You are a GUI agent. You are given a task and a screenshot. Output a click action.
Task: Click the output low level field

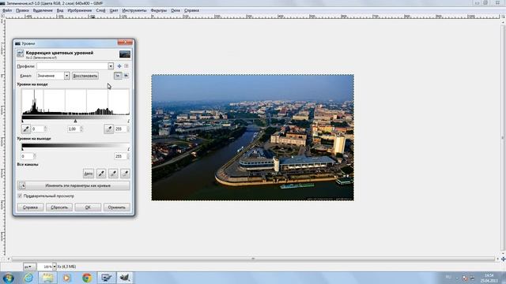point(27,156)
